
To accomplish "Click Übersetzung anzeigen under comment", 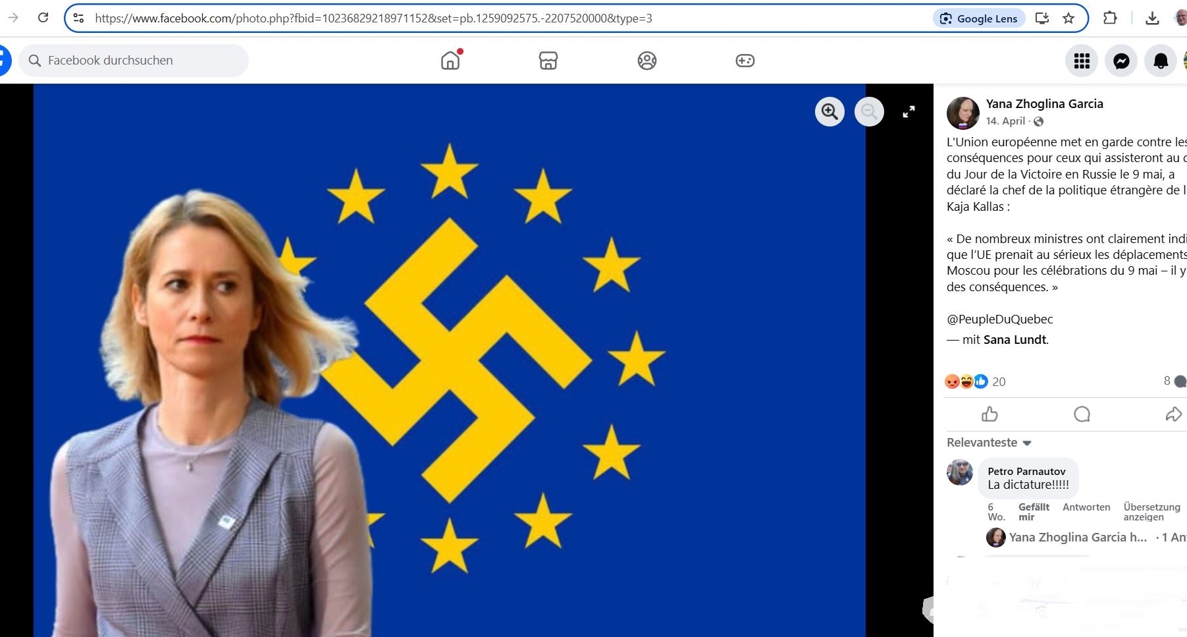I will click(1152, 512).
